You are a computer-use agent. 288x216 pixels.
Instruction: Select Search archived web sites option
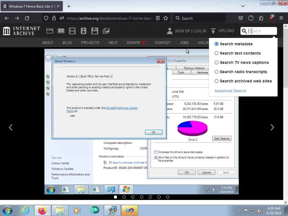(217, 81)
